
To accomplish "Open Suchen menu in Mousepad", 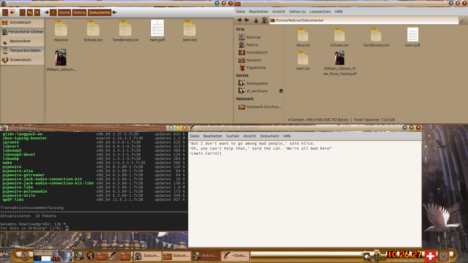I will [x=233, y=136].
